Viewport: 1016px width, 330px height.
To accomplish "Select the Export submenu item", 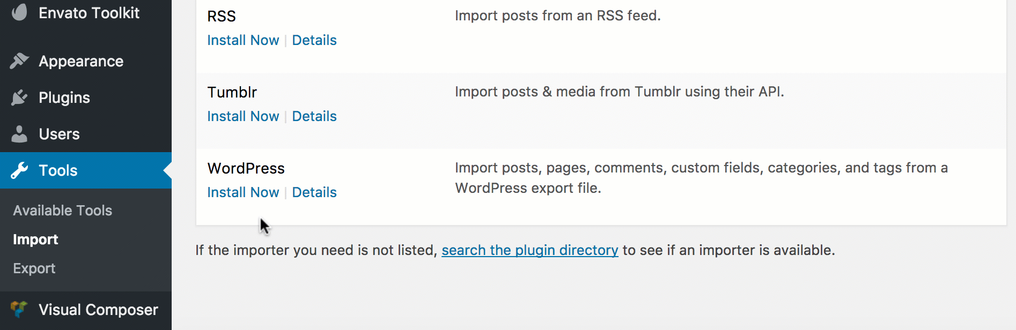I will click(34, 268).
